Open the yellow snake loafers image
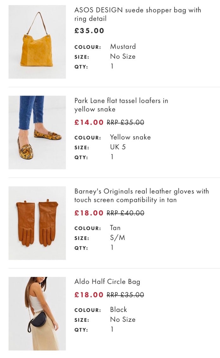The height and width of the screenshot is (358, 220). [x=37, y=132]
